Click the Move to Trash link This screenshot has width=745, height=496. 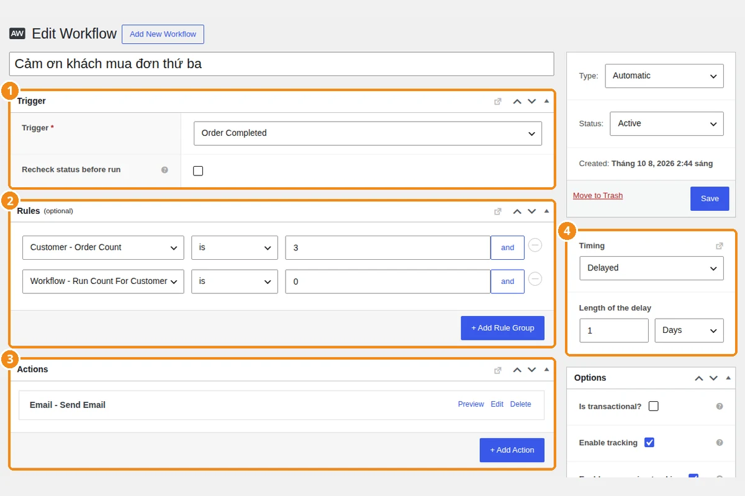tap(598, 195)
